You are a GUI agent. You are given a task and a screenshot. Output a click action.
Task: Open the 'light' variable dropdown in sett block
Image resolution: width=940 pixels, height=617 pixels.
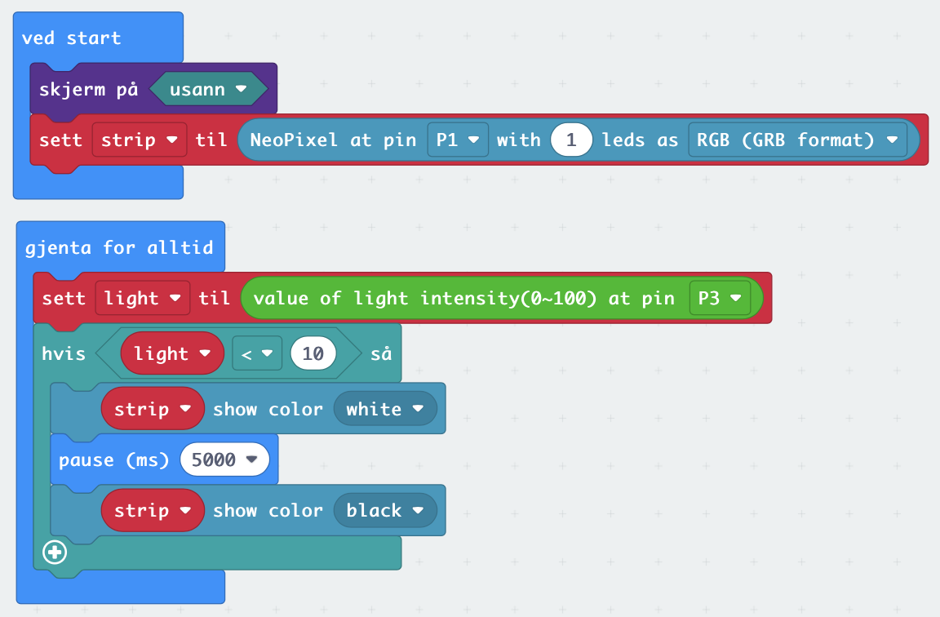pos(142,298)
